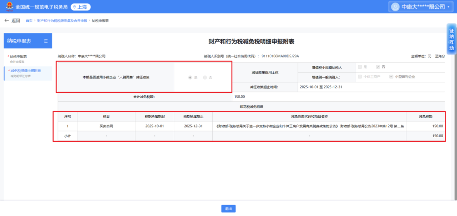Screen dimensions: 457x216
Task: Click company name 中康大*****限公司 in header
Action: point(423,7)
